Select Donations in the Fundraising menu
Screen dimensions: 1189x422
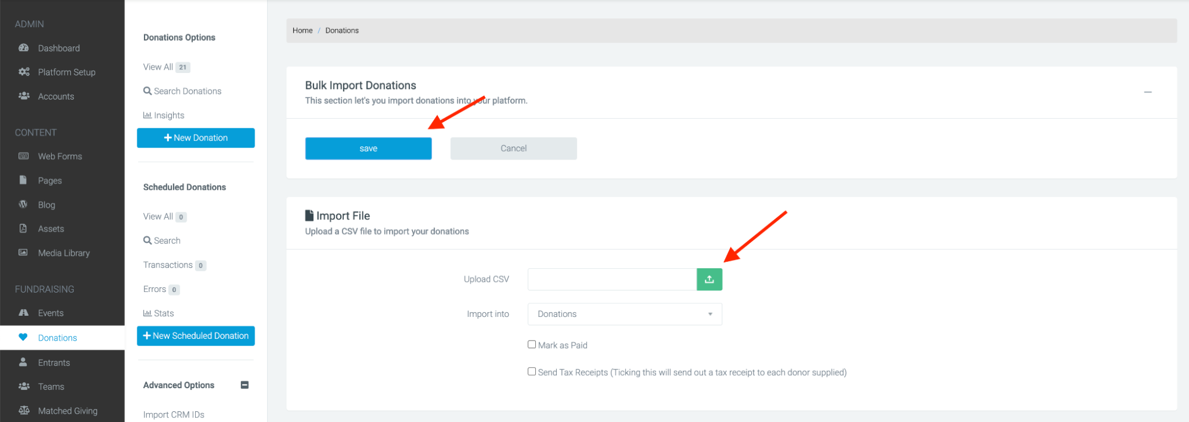58,338
